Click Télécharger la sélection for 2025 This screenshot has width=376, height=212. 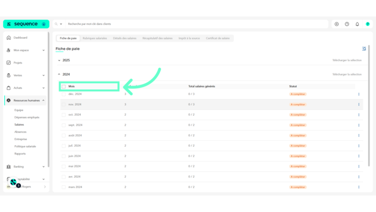[x=346, y=60]
